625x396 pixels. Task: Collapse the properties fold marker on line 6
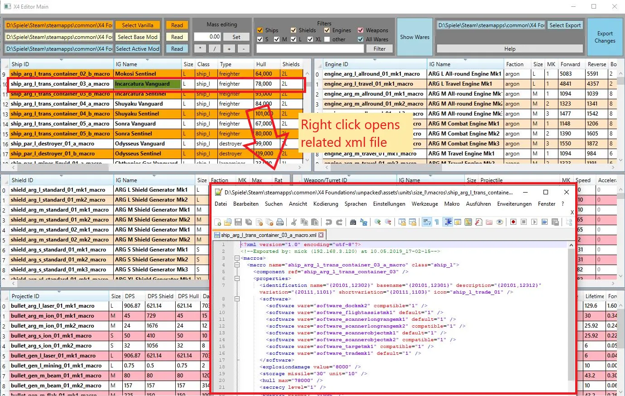[x=237, y=279]
